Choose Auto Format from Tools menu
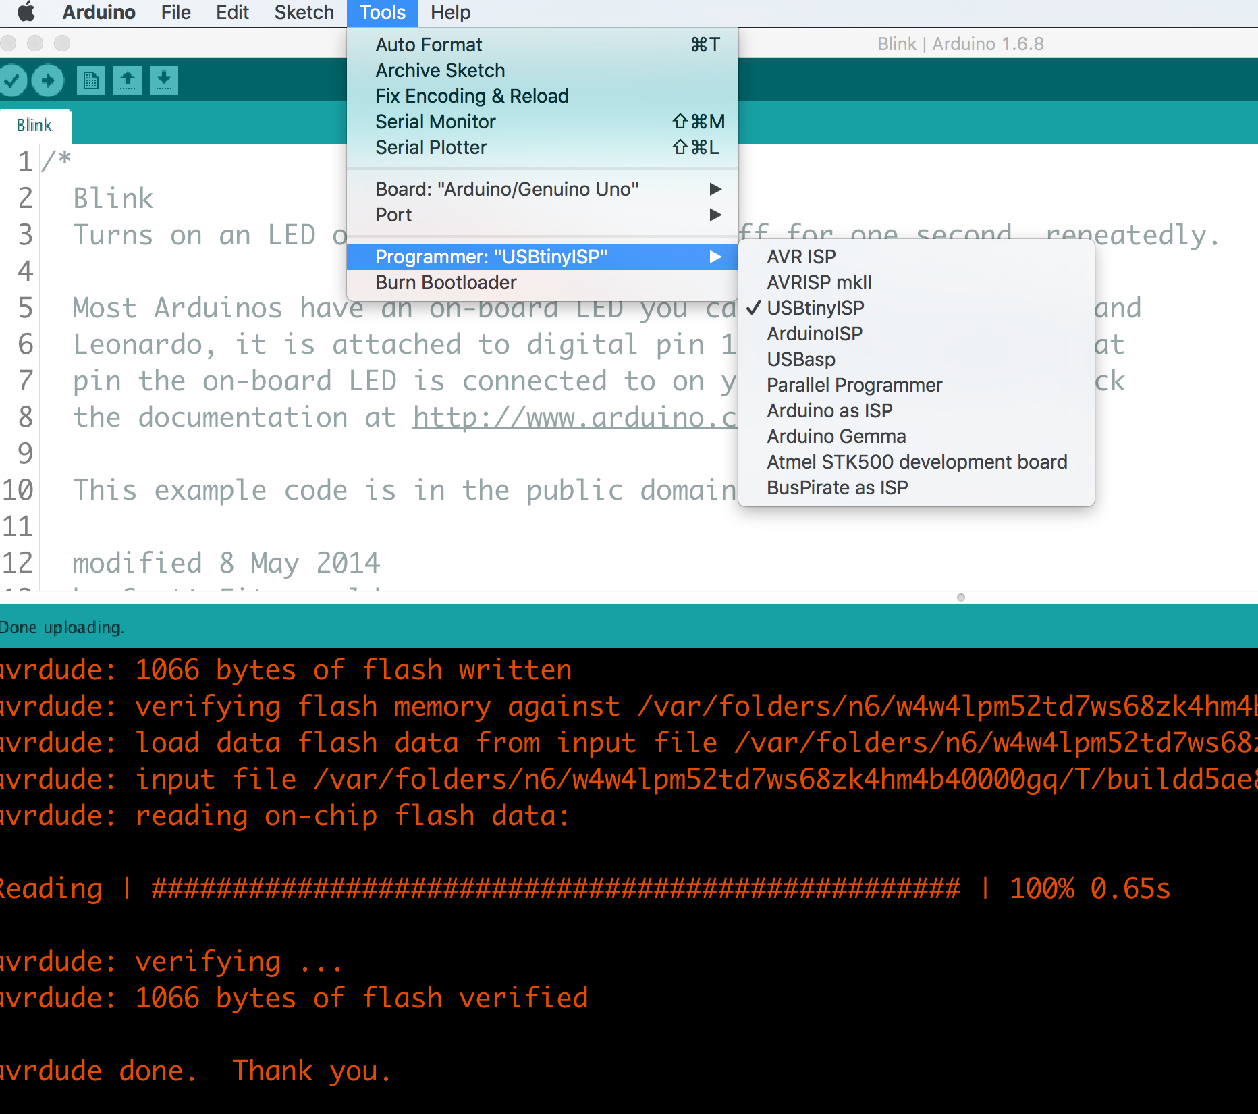Screen dimensions: 1258x1114 (x=542, y=45)
